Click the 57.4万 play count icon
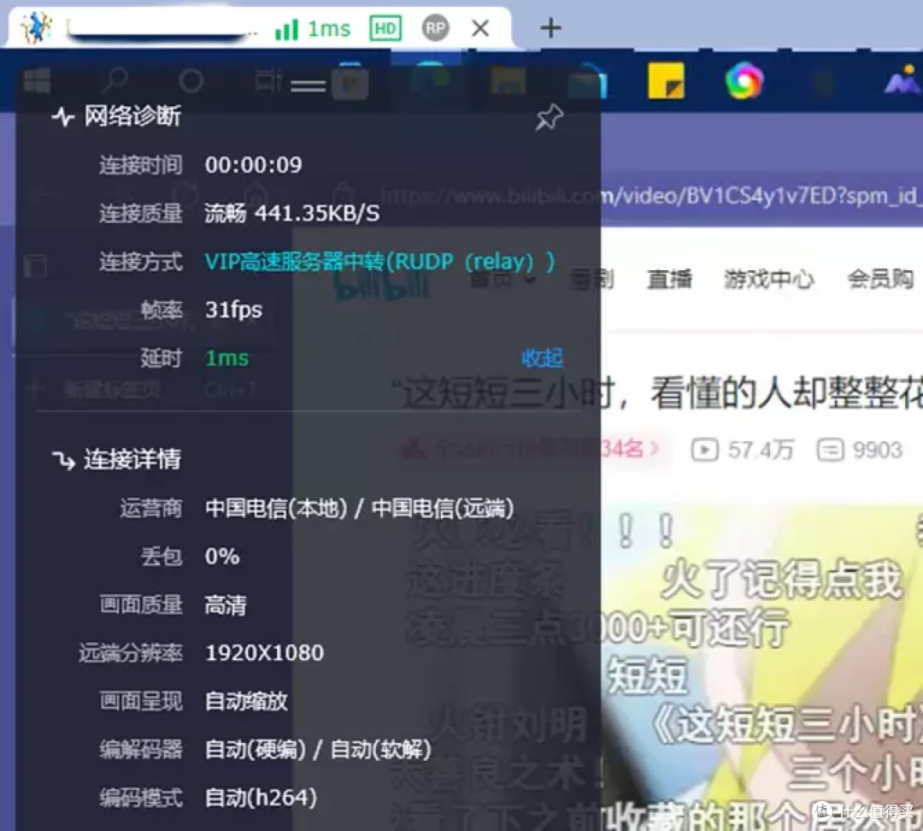 704,450
